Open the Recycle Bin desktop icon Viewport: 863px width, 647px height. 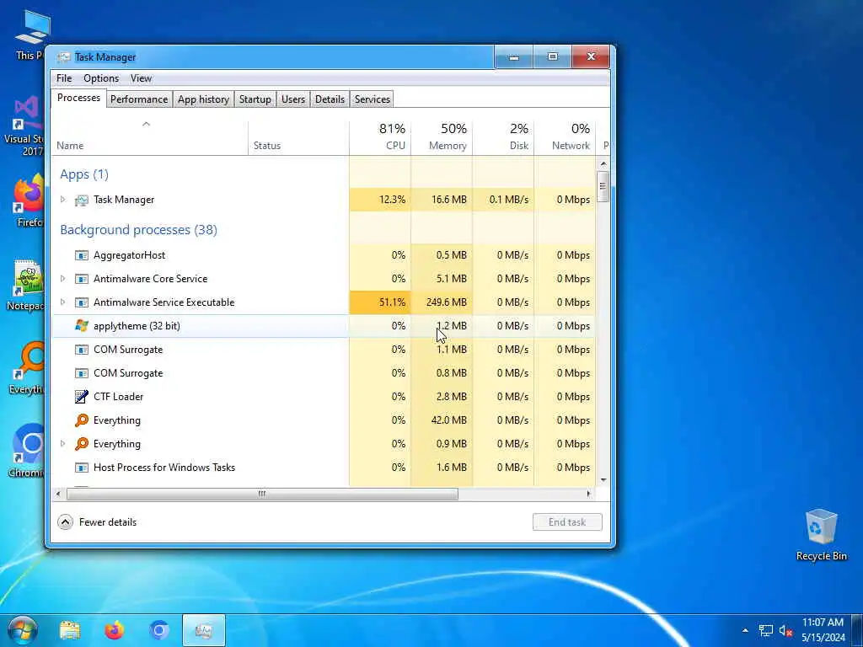point(821,535)
